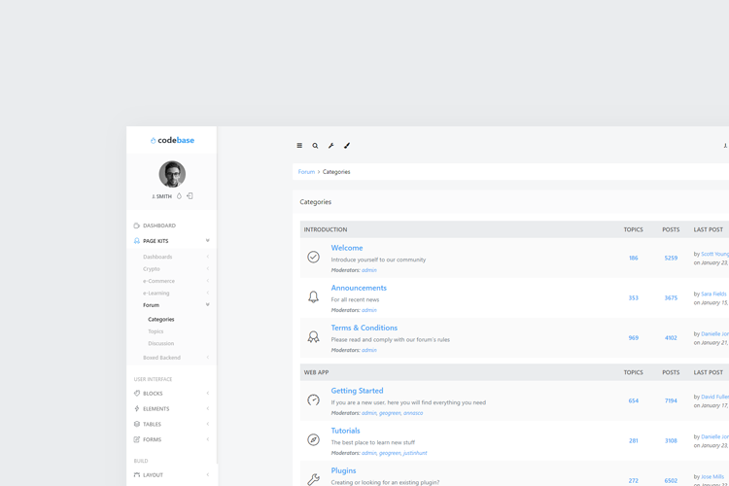Open search via the magnifier icon
729x486 pixels.
click(x=315, y=146)
